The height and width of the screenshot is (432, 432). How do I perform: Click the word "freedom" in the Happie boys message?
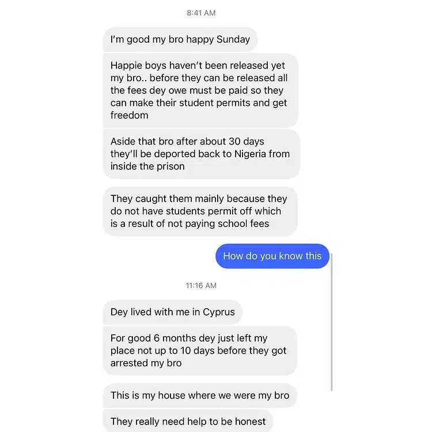(130, 115)
